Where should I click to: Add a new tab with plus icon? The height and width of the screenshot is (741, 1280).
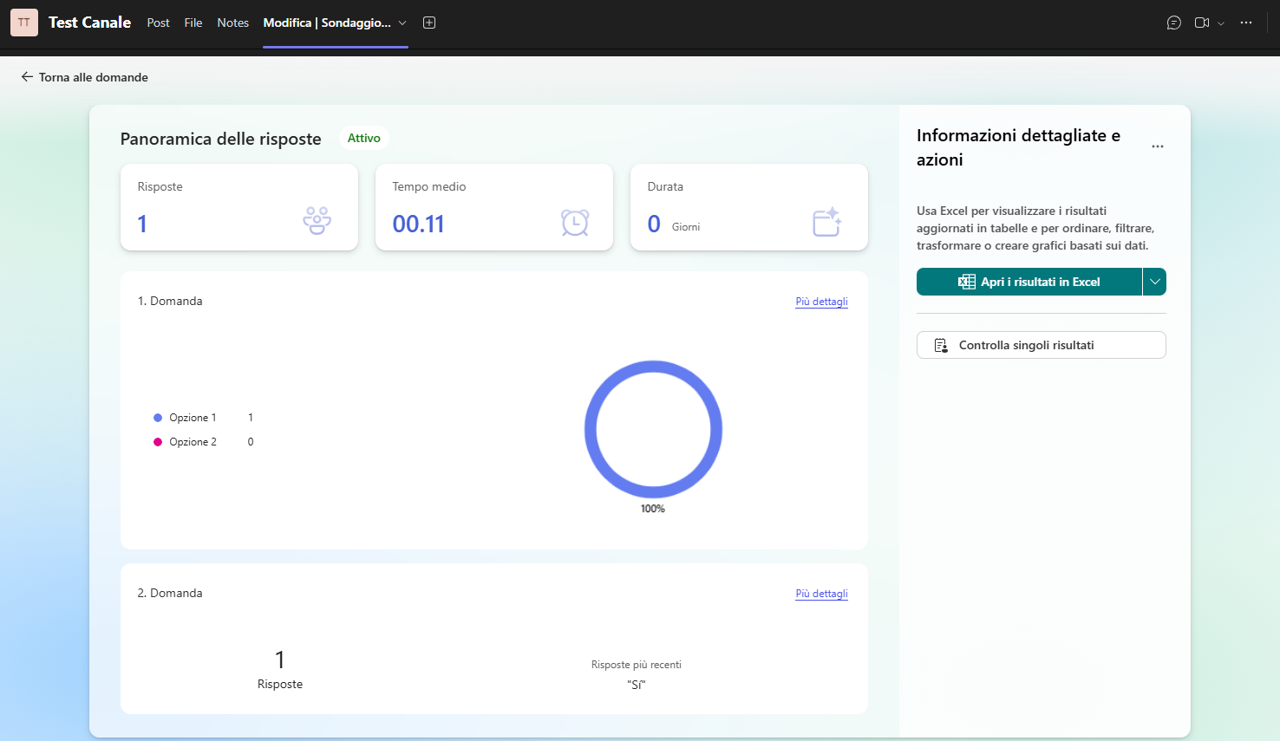(x=429, y=23)
